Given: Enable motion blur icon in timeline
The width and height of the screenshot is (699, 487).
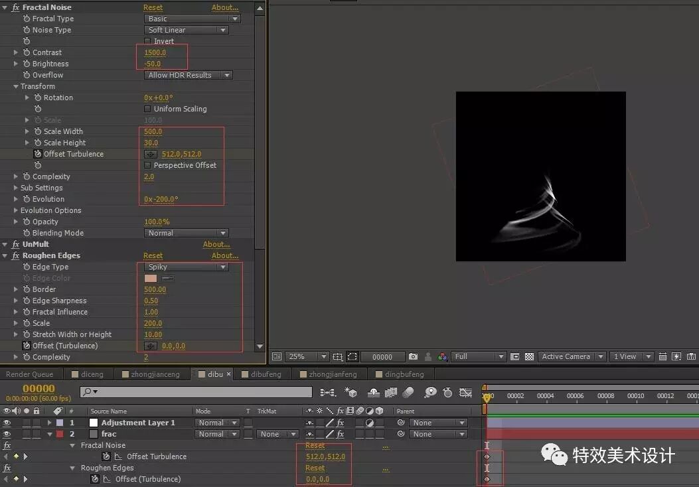Looking at the screenshot, I should (408, 392).
